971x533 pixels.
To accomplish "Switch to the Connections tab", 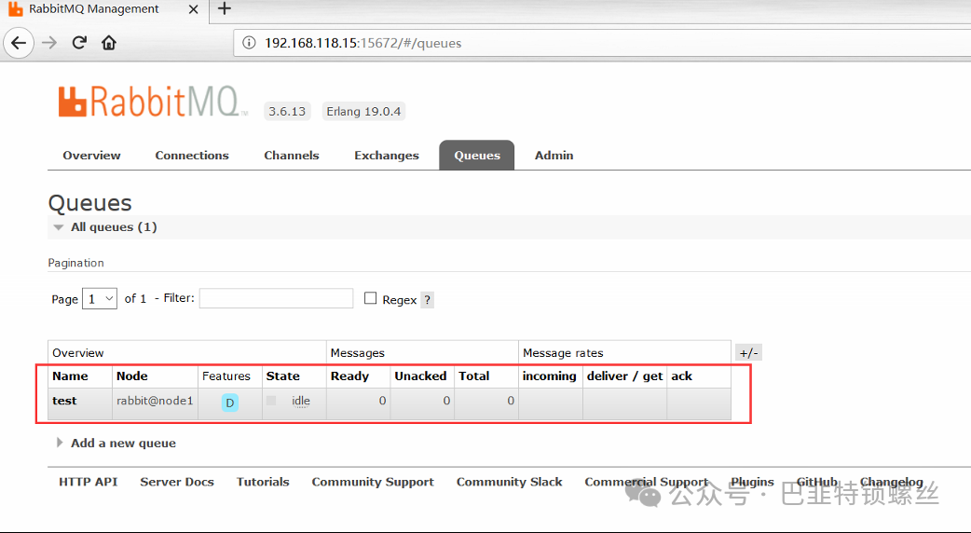I will tap(192, 156).
